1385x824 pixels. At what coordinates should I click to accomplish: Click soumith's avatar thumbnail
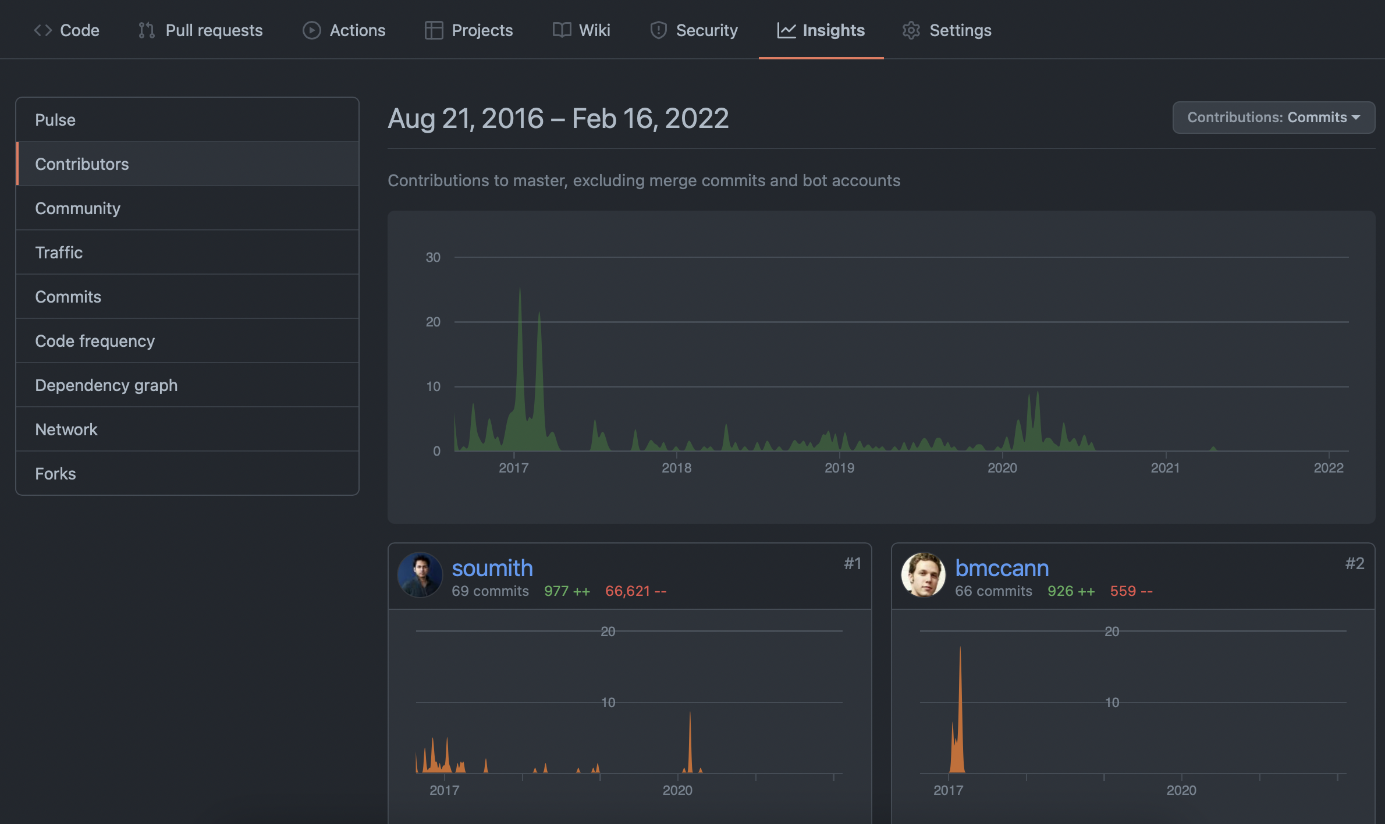pyautogui.click(x=420, y=575)
